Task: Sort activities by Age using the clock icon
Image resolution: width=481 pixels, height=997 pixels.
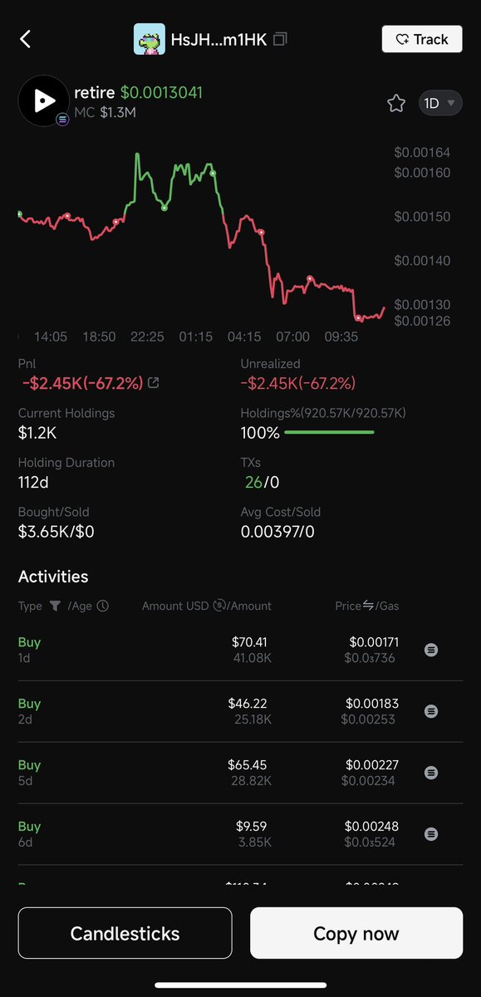Action: 103,607
